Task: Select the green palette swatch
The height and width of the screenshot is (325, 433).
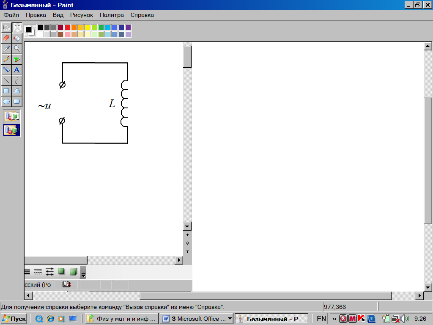Action: [101, 28]
